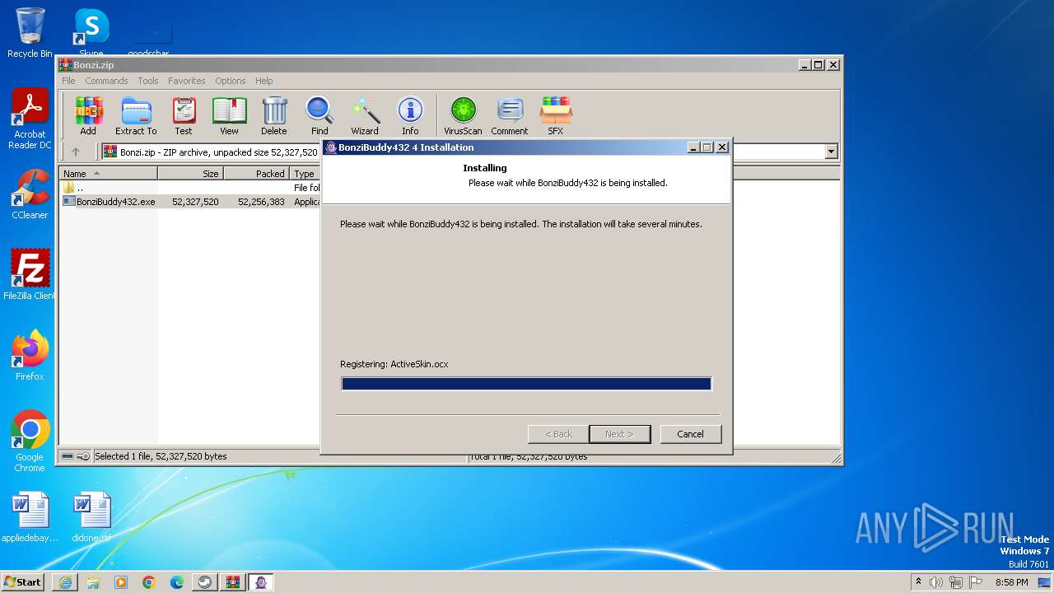Click the WinRAR taskbar button
The width and height of the screenshot is (1054, 593).
tap(233, 582)
